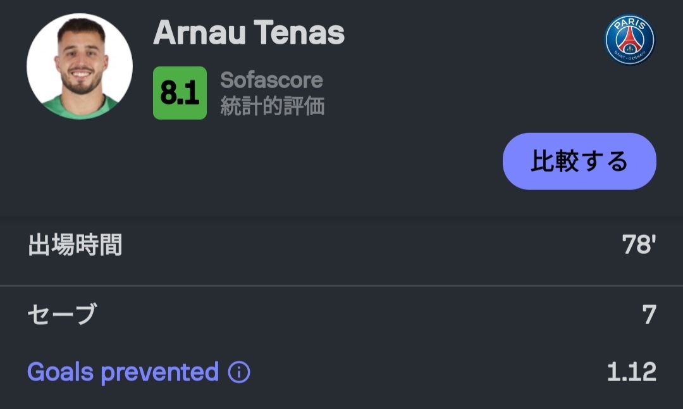683x409 pixels.
Task: Tap the Sofascore brand text
Action: [x=271, y=80]
